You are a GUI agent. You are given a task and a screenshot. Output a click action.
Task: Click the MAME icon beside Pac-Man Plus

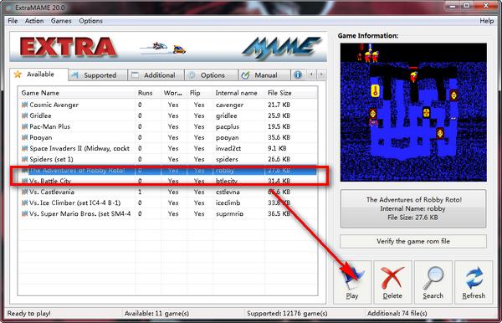24,126
